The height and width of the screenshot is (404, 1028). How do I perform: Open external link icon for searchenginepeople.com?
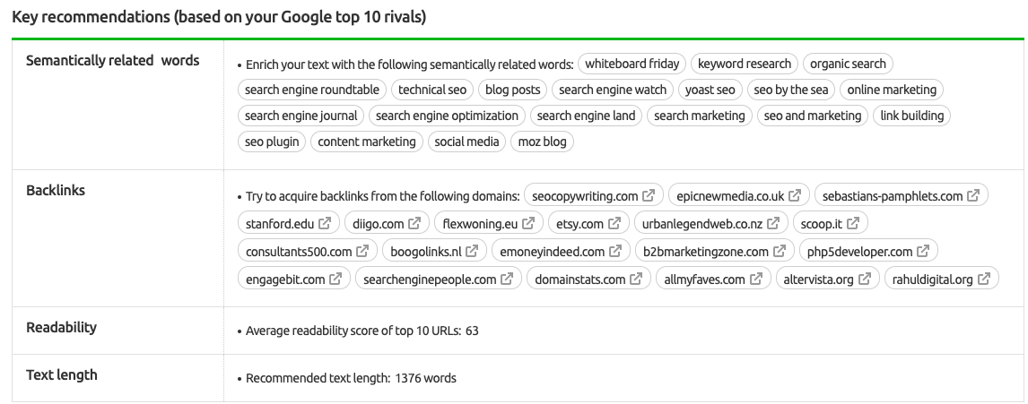click(x=507, y=279)
